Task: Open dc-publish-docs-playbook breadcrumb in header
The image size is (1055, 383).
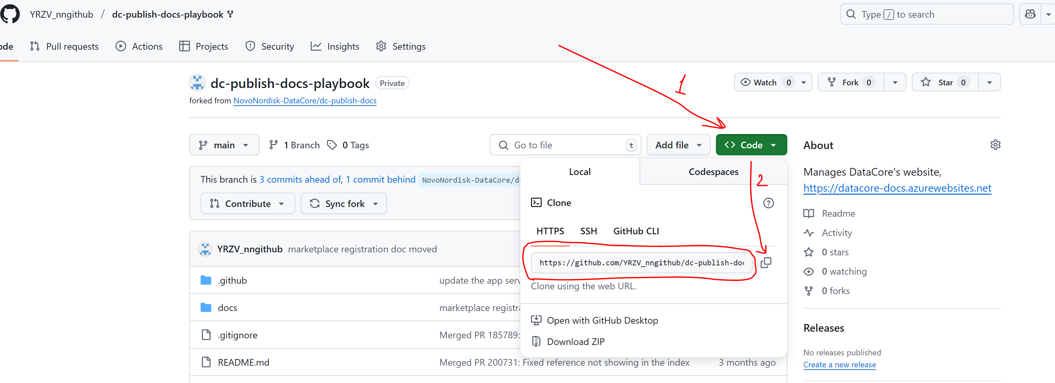Action: pos(168,14)
